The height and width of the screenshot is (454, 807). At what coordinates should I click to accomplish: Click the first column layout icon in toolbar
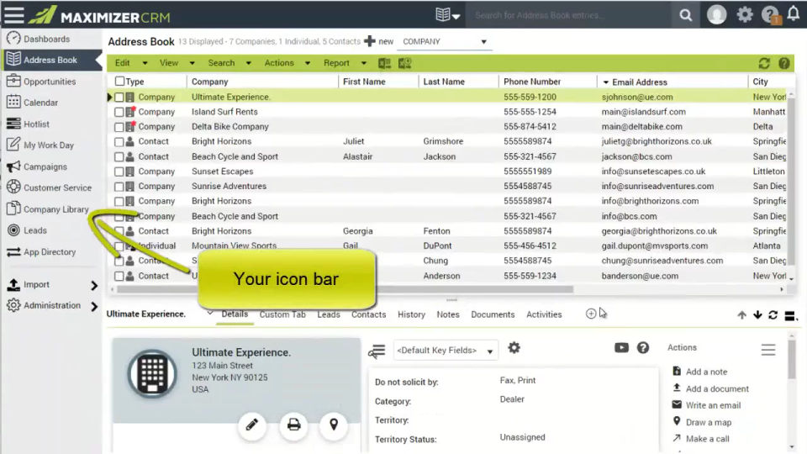pyautogui.click(x=384, y=63)
